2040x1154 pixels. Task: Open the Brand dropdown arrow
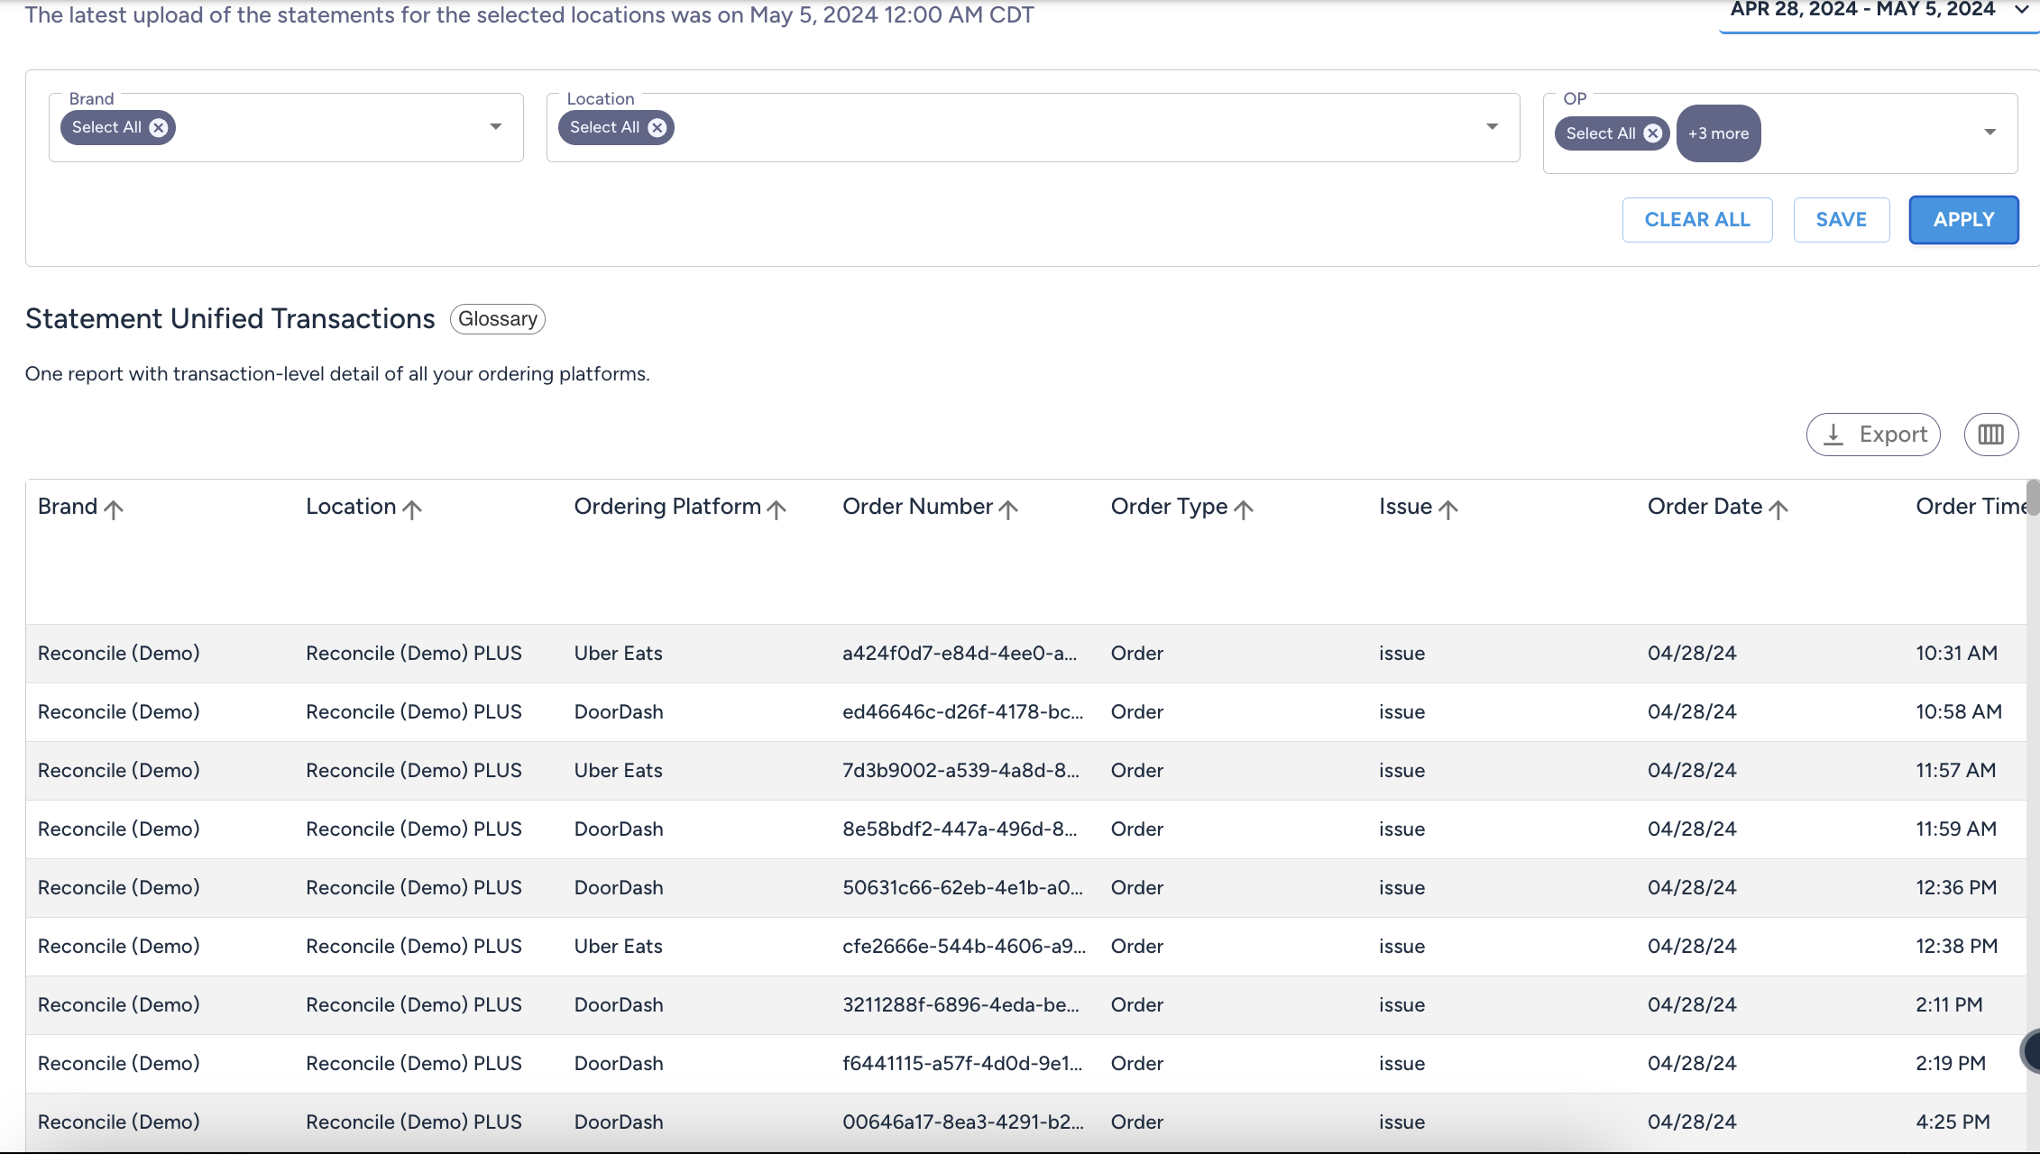(496, 127)
